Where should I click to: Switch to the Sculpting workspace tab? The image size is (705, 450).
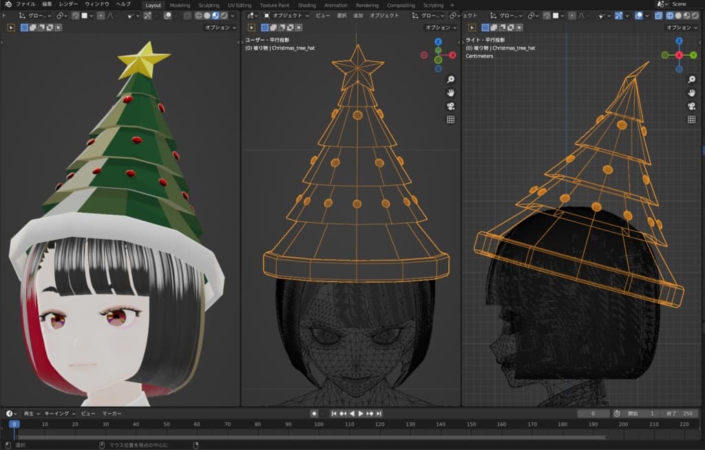tap(208, 5)
